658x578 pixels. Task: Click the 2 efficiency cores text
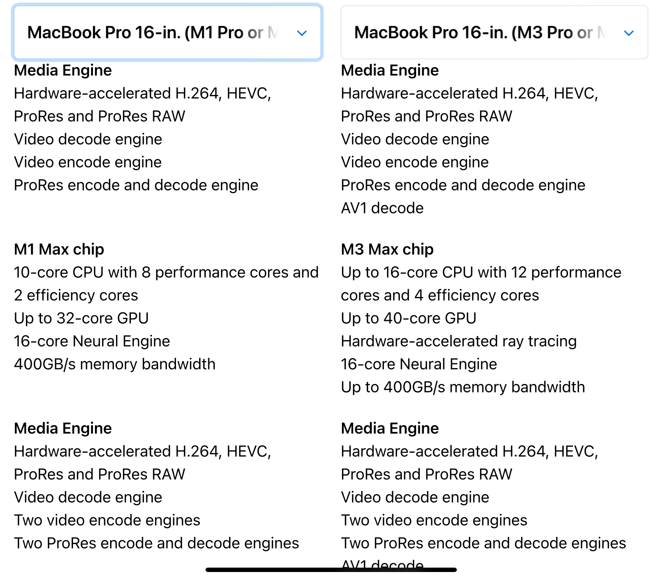(x=76, y=295)
